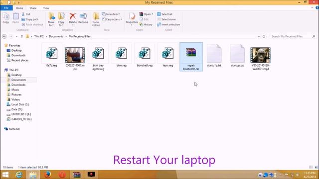Image resolution: width=319 pixels, height=179 pixels.
Task: Open the Windows Start button
Action: pos(5,175)
